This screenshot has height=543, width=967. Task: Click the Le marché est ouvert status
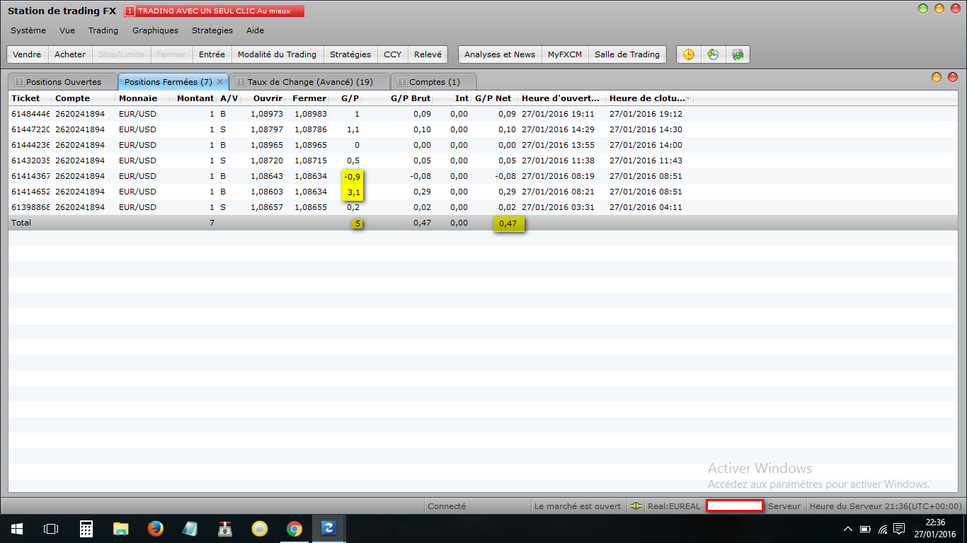point(578,506)
